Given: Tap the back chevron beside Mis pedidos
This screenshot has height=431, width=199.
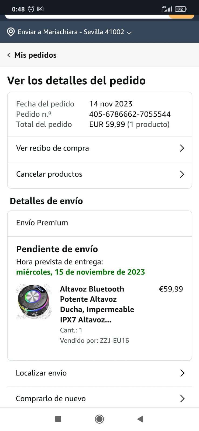Looking at the screenshot, I should point(9,55).
